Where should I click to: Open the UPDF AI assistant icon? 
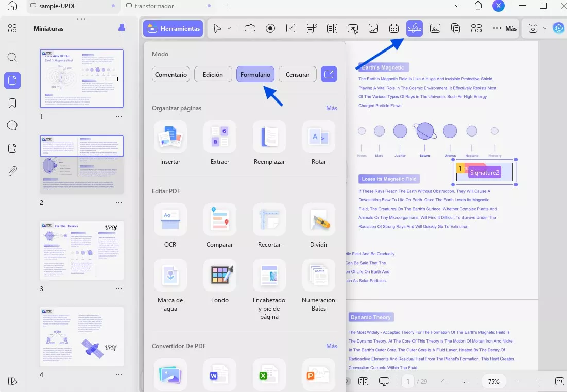click(559, 28)
